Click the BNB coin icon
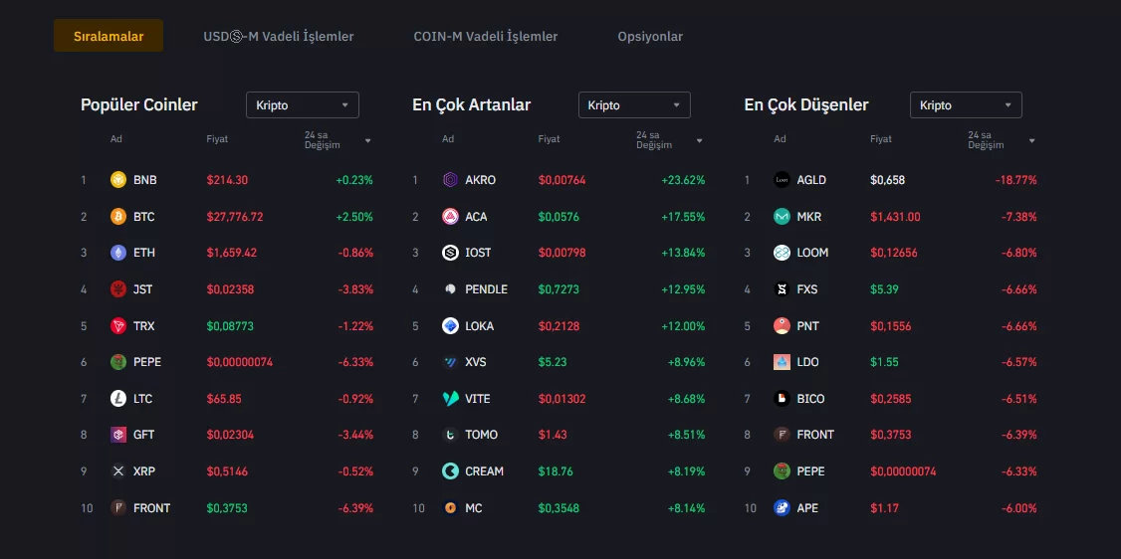 pyautogui.click(x=118, y=180)
